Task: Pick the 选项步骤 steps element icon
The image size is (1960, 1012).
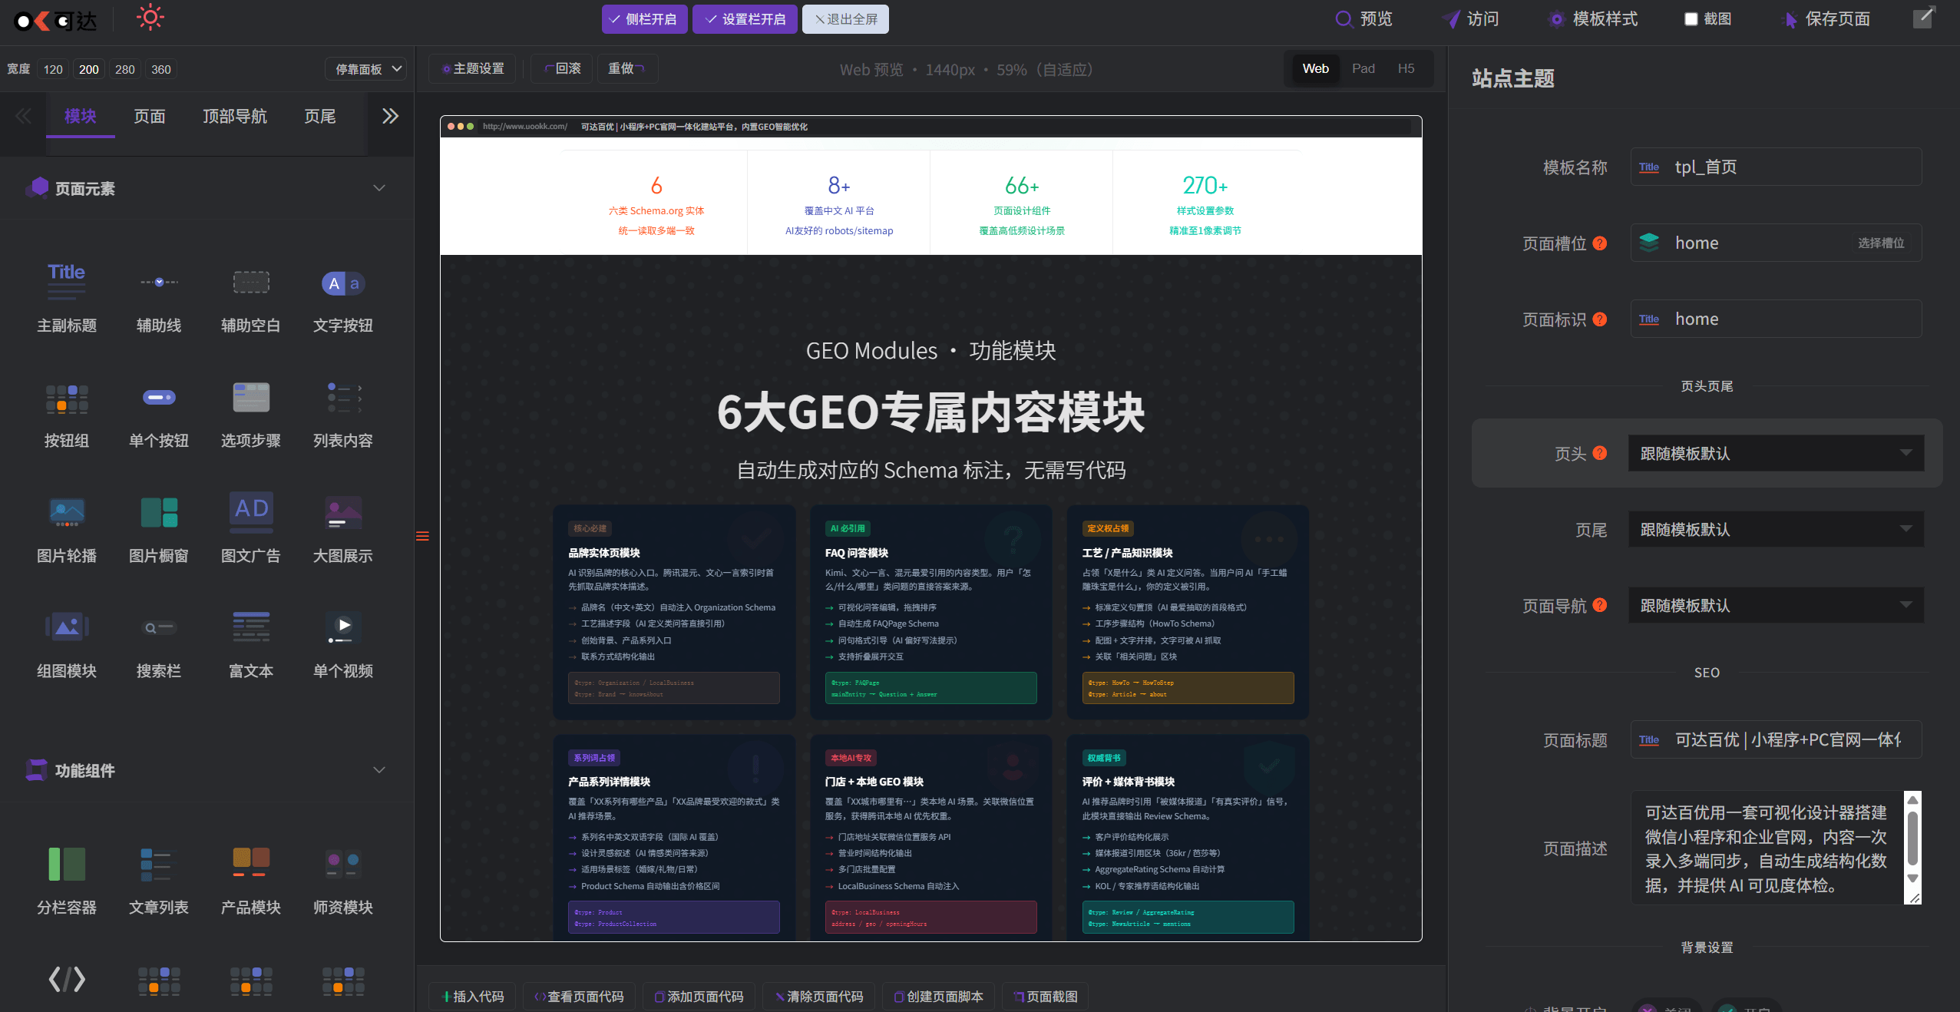Action: coord(251,398)
